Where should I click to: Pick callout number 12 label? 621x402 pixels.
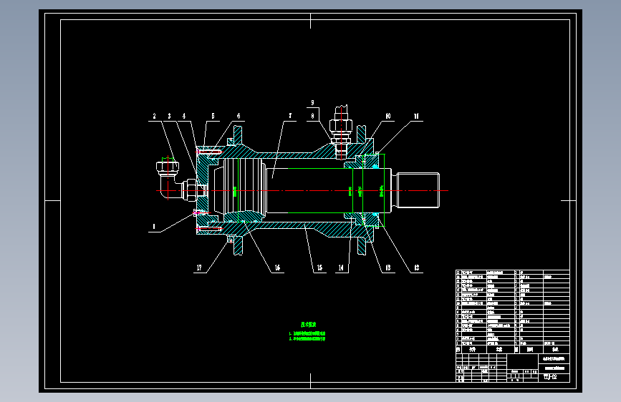(417, 268)
